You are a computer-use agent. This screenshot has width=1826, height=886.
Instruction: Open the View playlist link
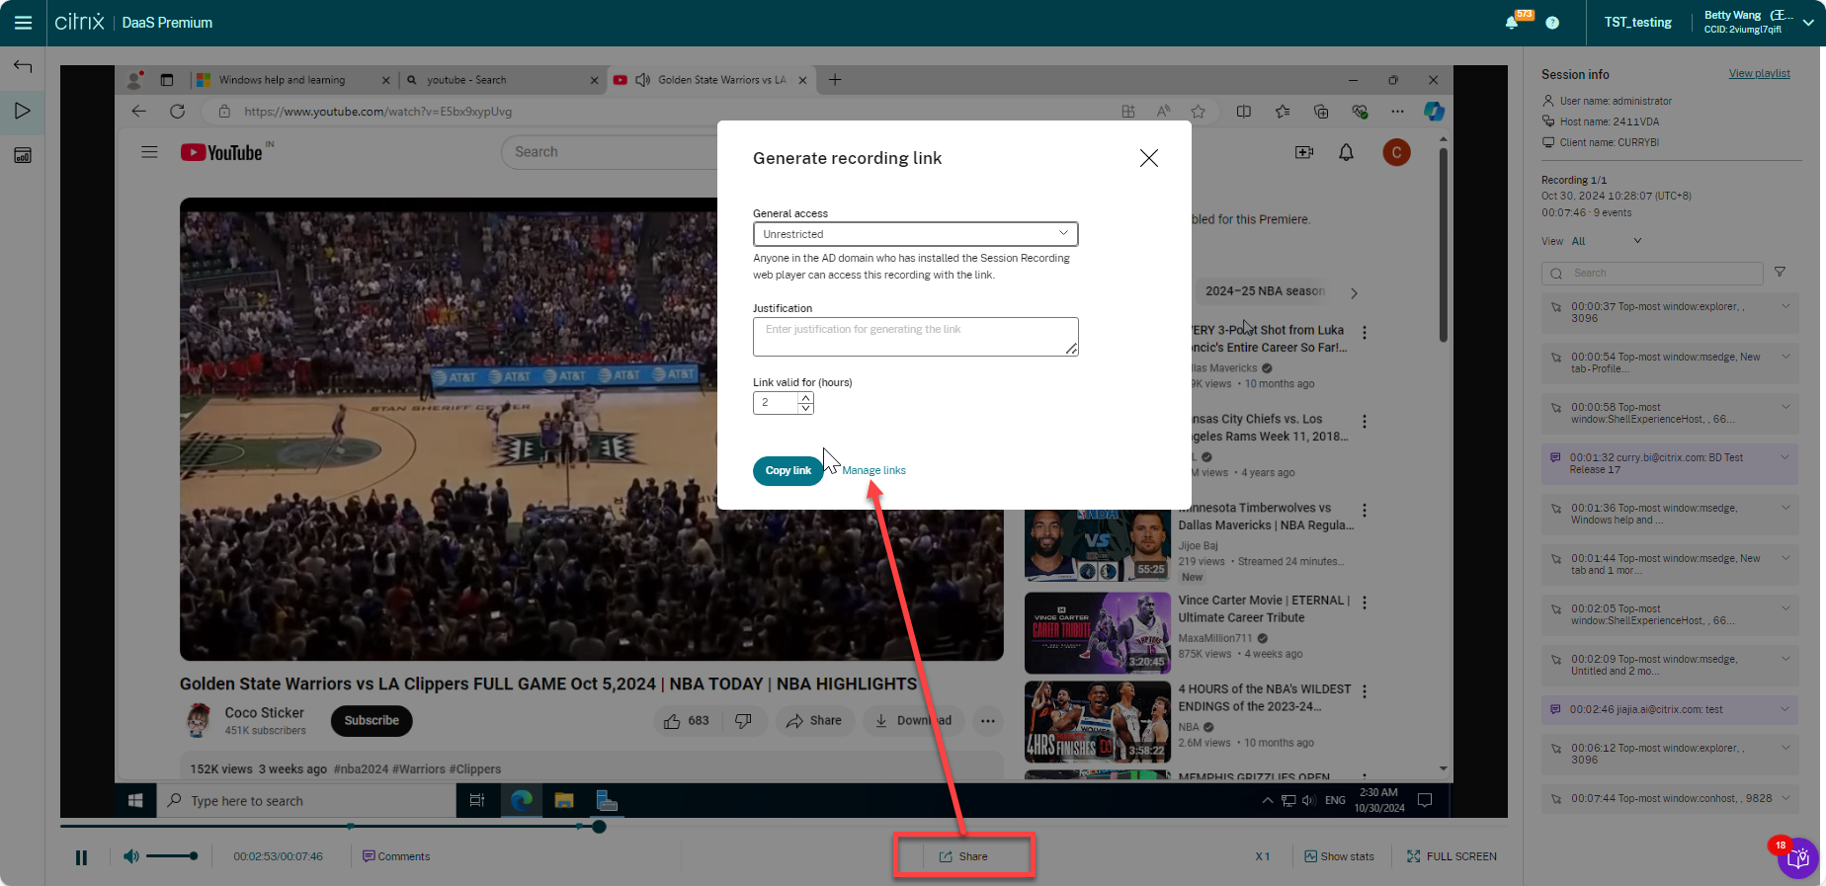coord(1759,73)
